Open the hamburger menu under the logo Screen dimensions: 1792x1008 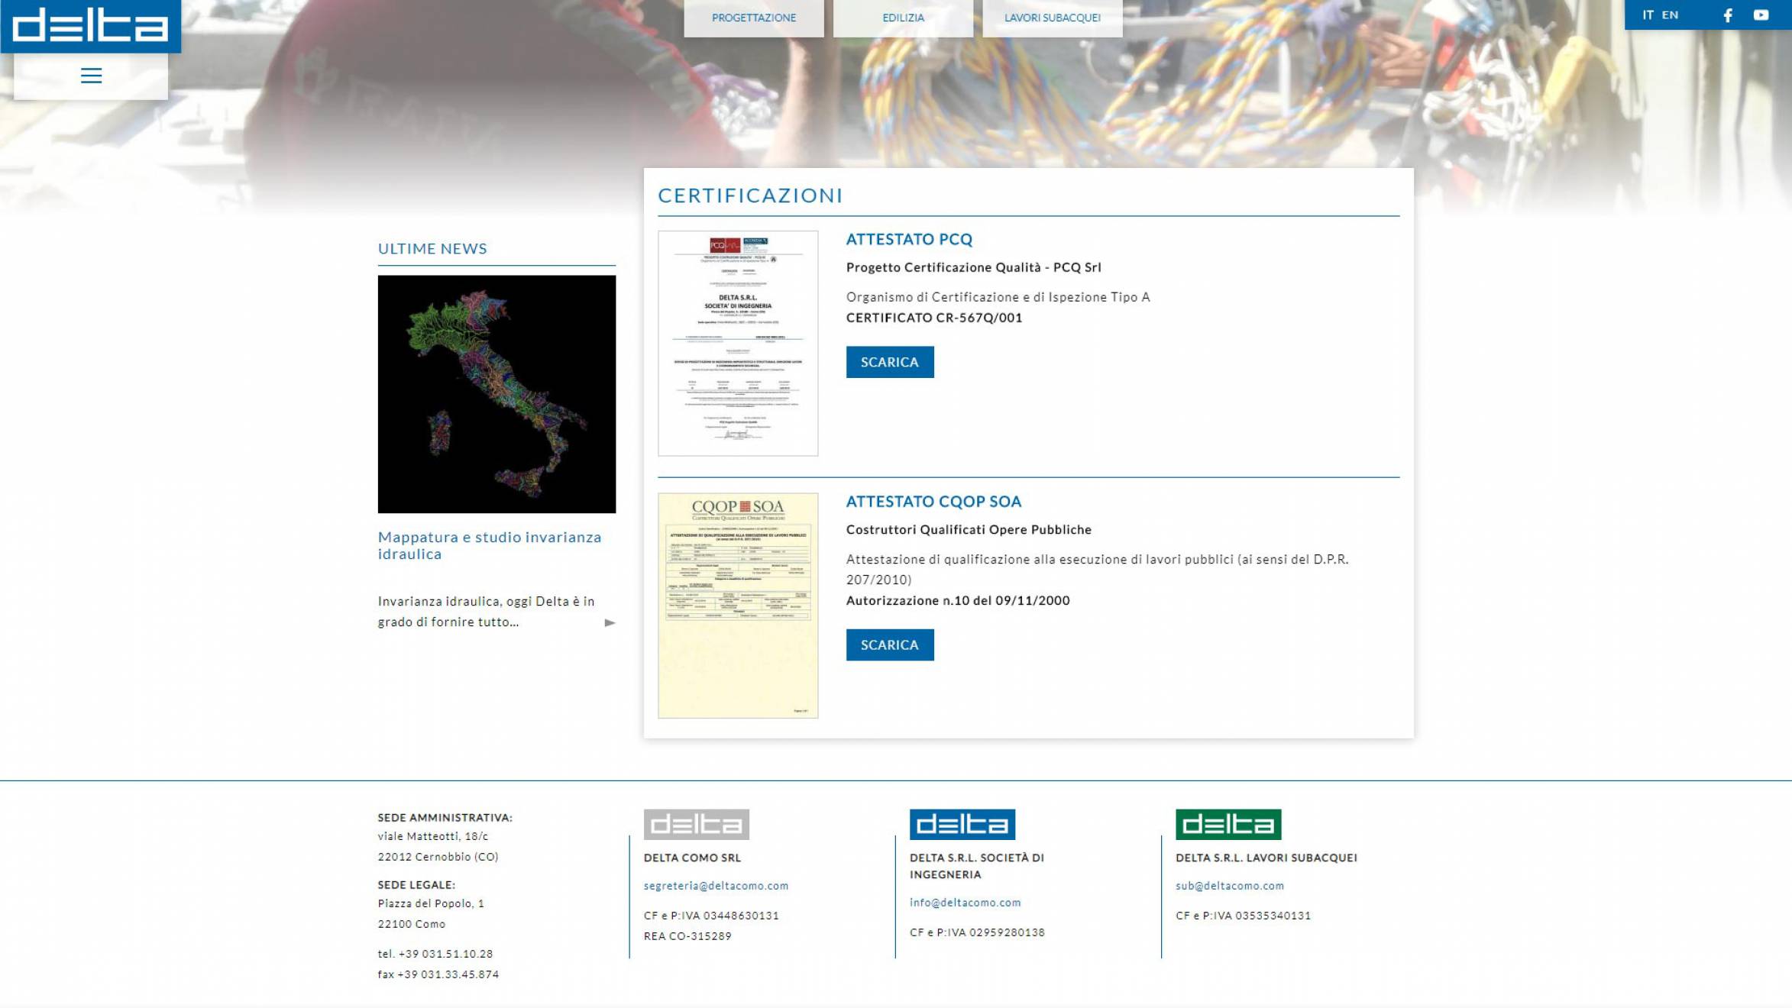click(x=91, y=76)
